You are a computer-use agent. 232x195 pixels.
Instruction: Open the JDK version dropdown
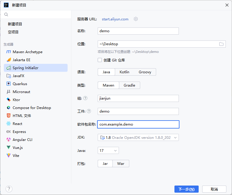point(138,137)
